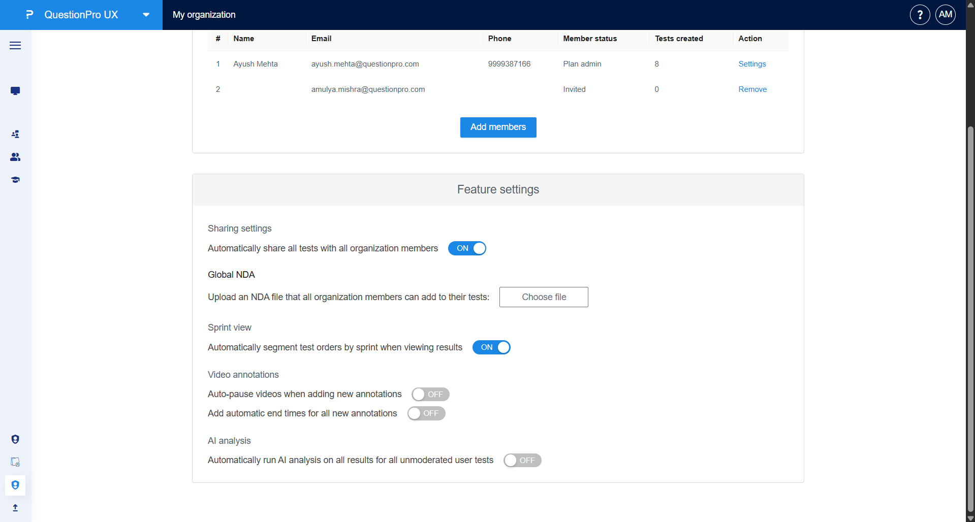This screenshot has height=522, width=975.
Task: Turn off automatic sharing of all tests
Action: point(466,248)
